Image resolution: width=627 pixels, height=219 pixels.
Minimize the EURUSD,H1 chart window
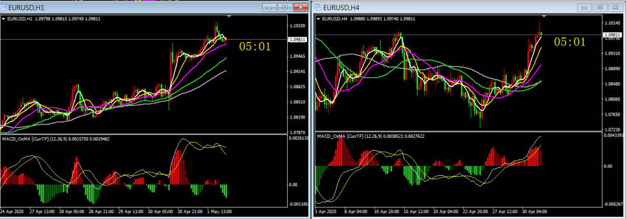point(270,7)
